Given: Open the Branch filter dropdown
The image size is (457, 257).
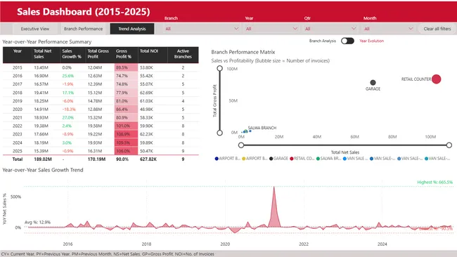Looking at the screenshot, I should point(202,29).
